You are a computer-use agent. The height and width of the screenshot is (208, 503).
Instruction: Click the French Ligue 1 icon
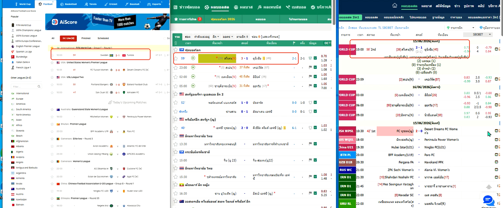(x=13, y=67)
